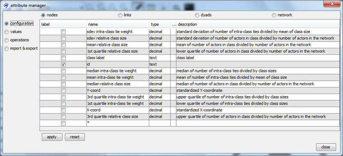Viewport: 343px width, 156px height.
Task: Select name cell 'median relative class size'
Action: [117, 84]
